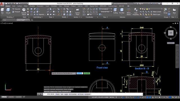The image size is (180, 101).
Task: Click the workspace switching gear icon in status bar
Action: coord(159,97)
